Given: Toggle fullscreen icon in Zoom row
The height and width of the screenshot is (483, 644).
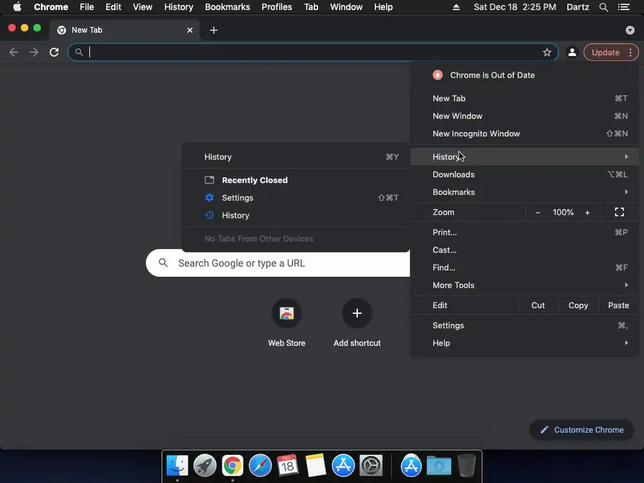Looking at the screenshot, I should point(619,213).
